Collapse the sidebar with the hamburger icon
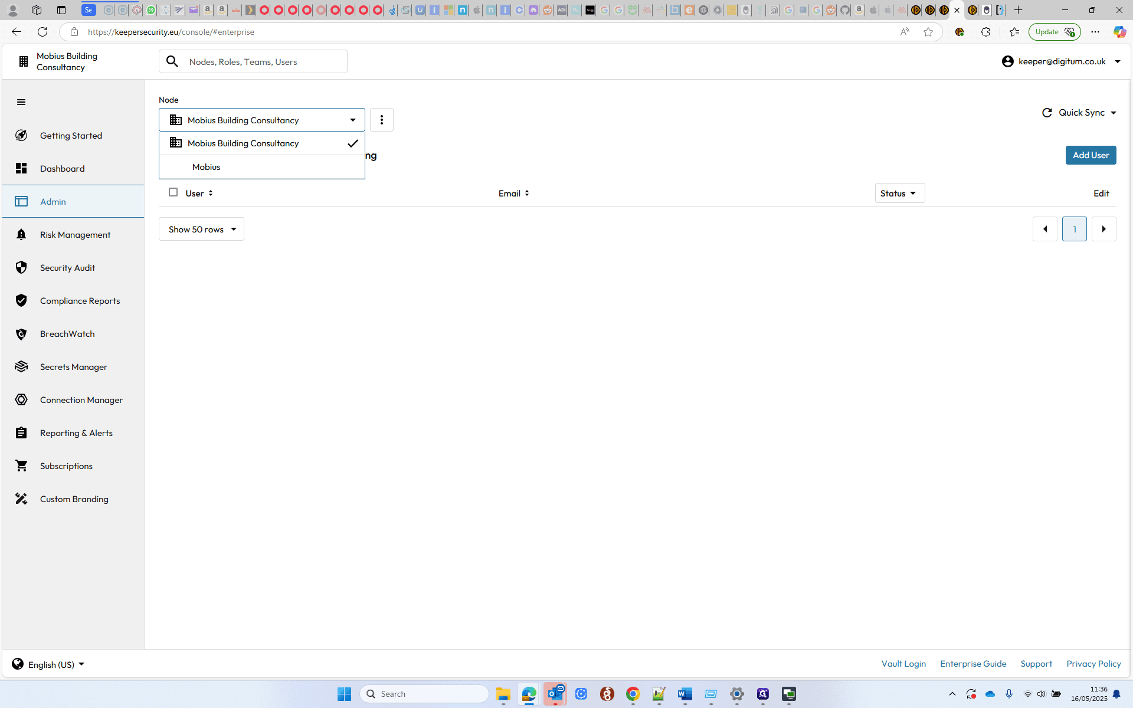The height and width of the screenshot is (708, 1133). tap(21, 102)
